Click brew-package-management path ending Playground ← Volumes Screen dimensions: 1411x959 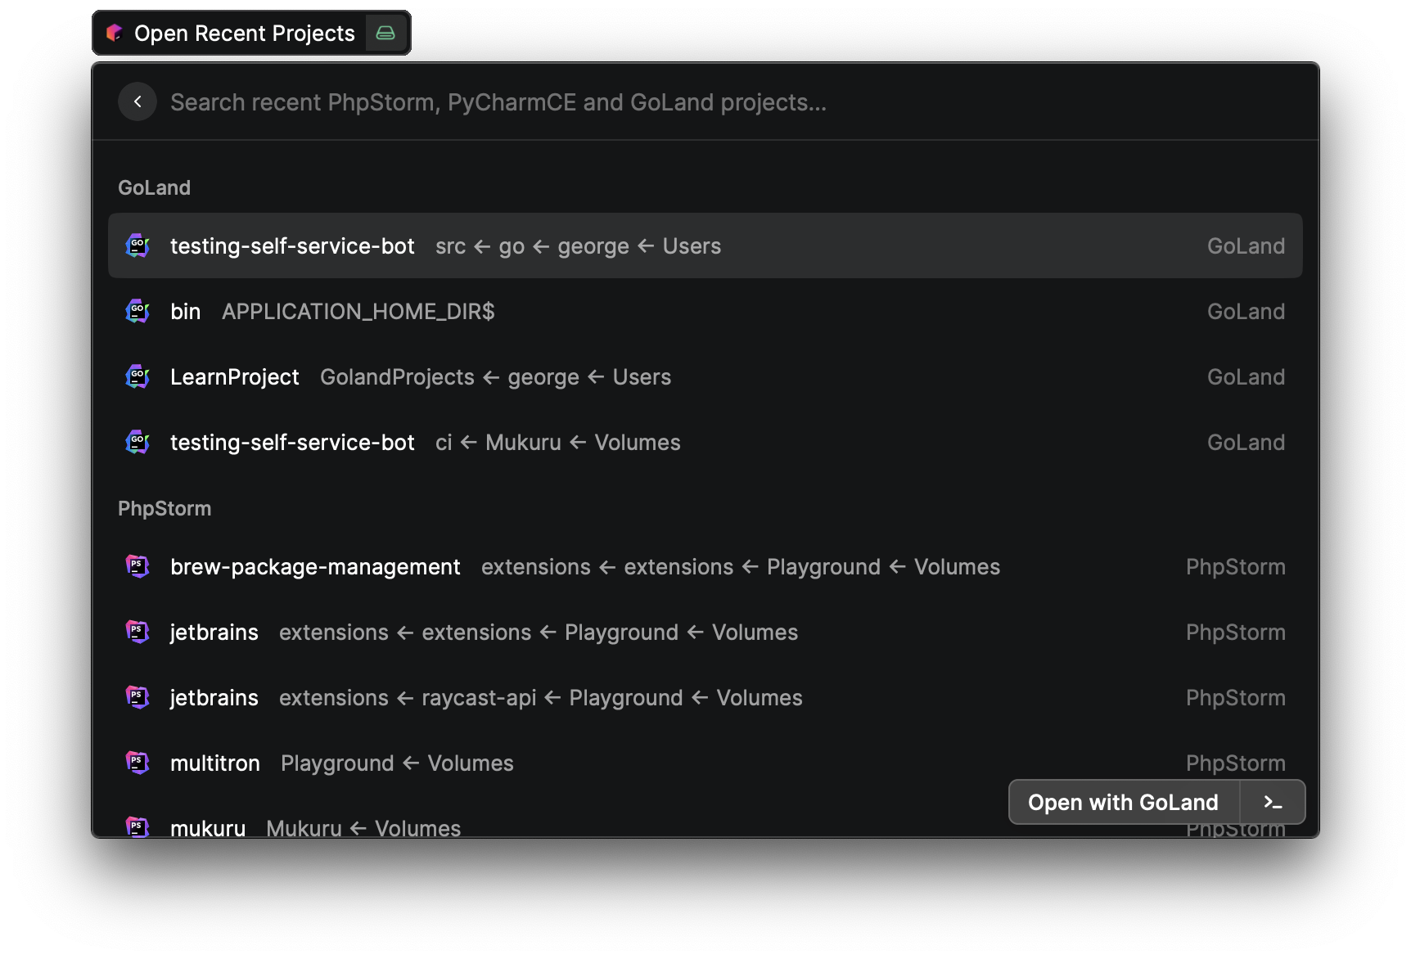pos(741,567)
